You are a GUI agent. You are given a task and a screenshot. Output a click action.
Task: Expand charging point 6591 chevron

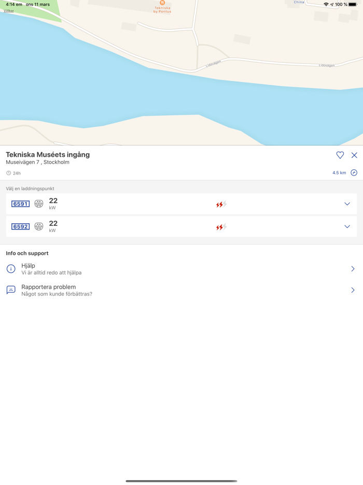[347, 204]
